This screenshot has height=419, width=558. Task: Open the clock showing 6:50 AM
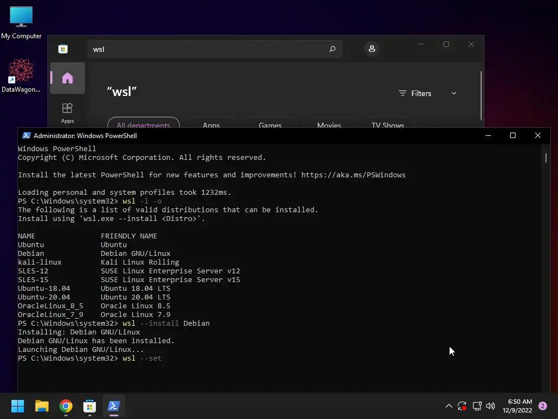coord(517,406)
